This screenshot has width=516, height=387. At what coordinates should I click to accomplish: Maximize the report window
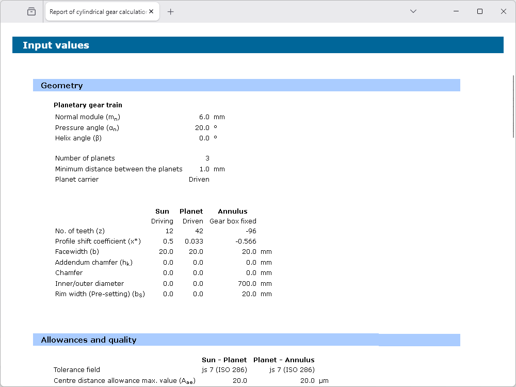[x=480, y=11]
